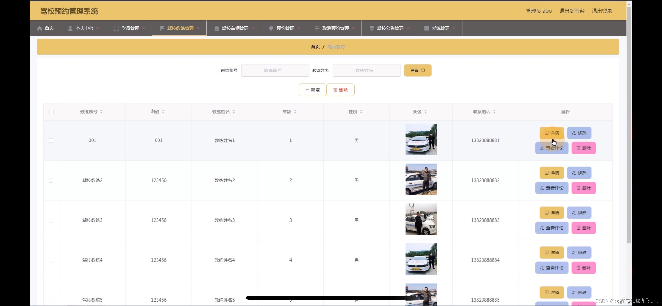This screenshot has height=306, width=662.
Task: Open the 学员管理 menu label
Action: coord(130,28)
